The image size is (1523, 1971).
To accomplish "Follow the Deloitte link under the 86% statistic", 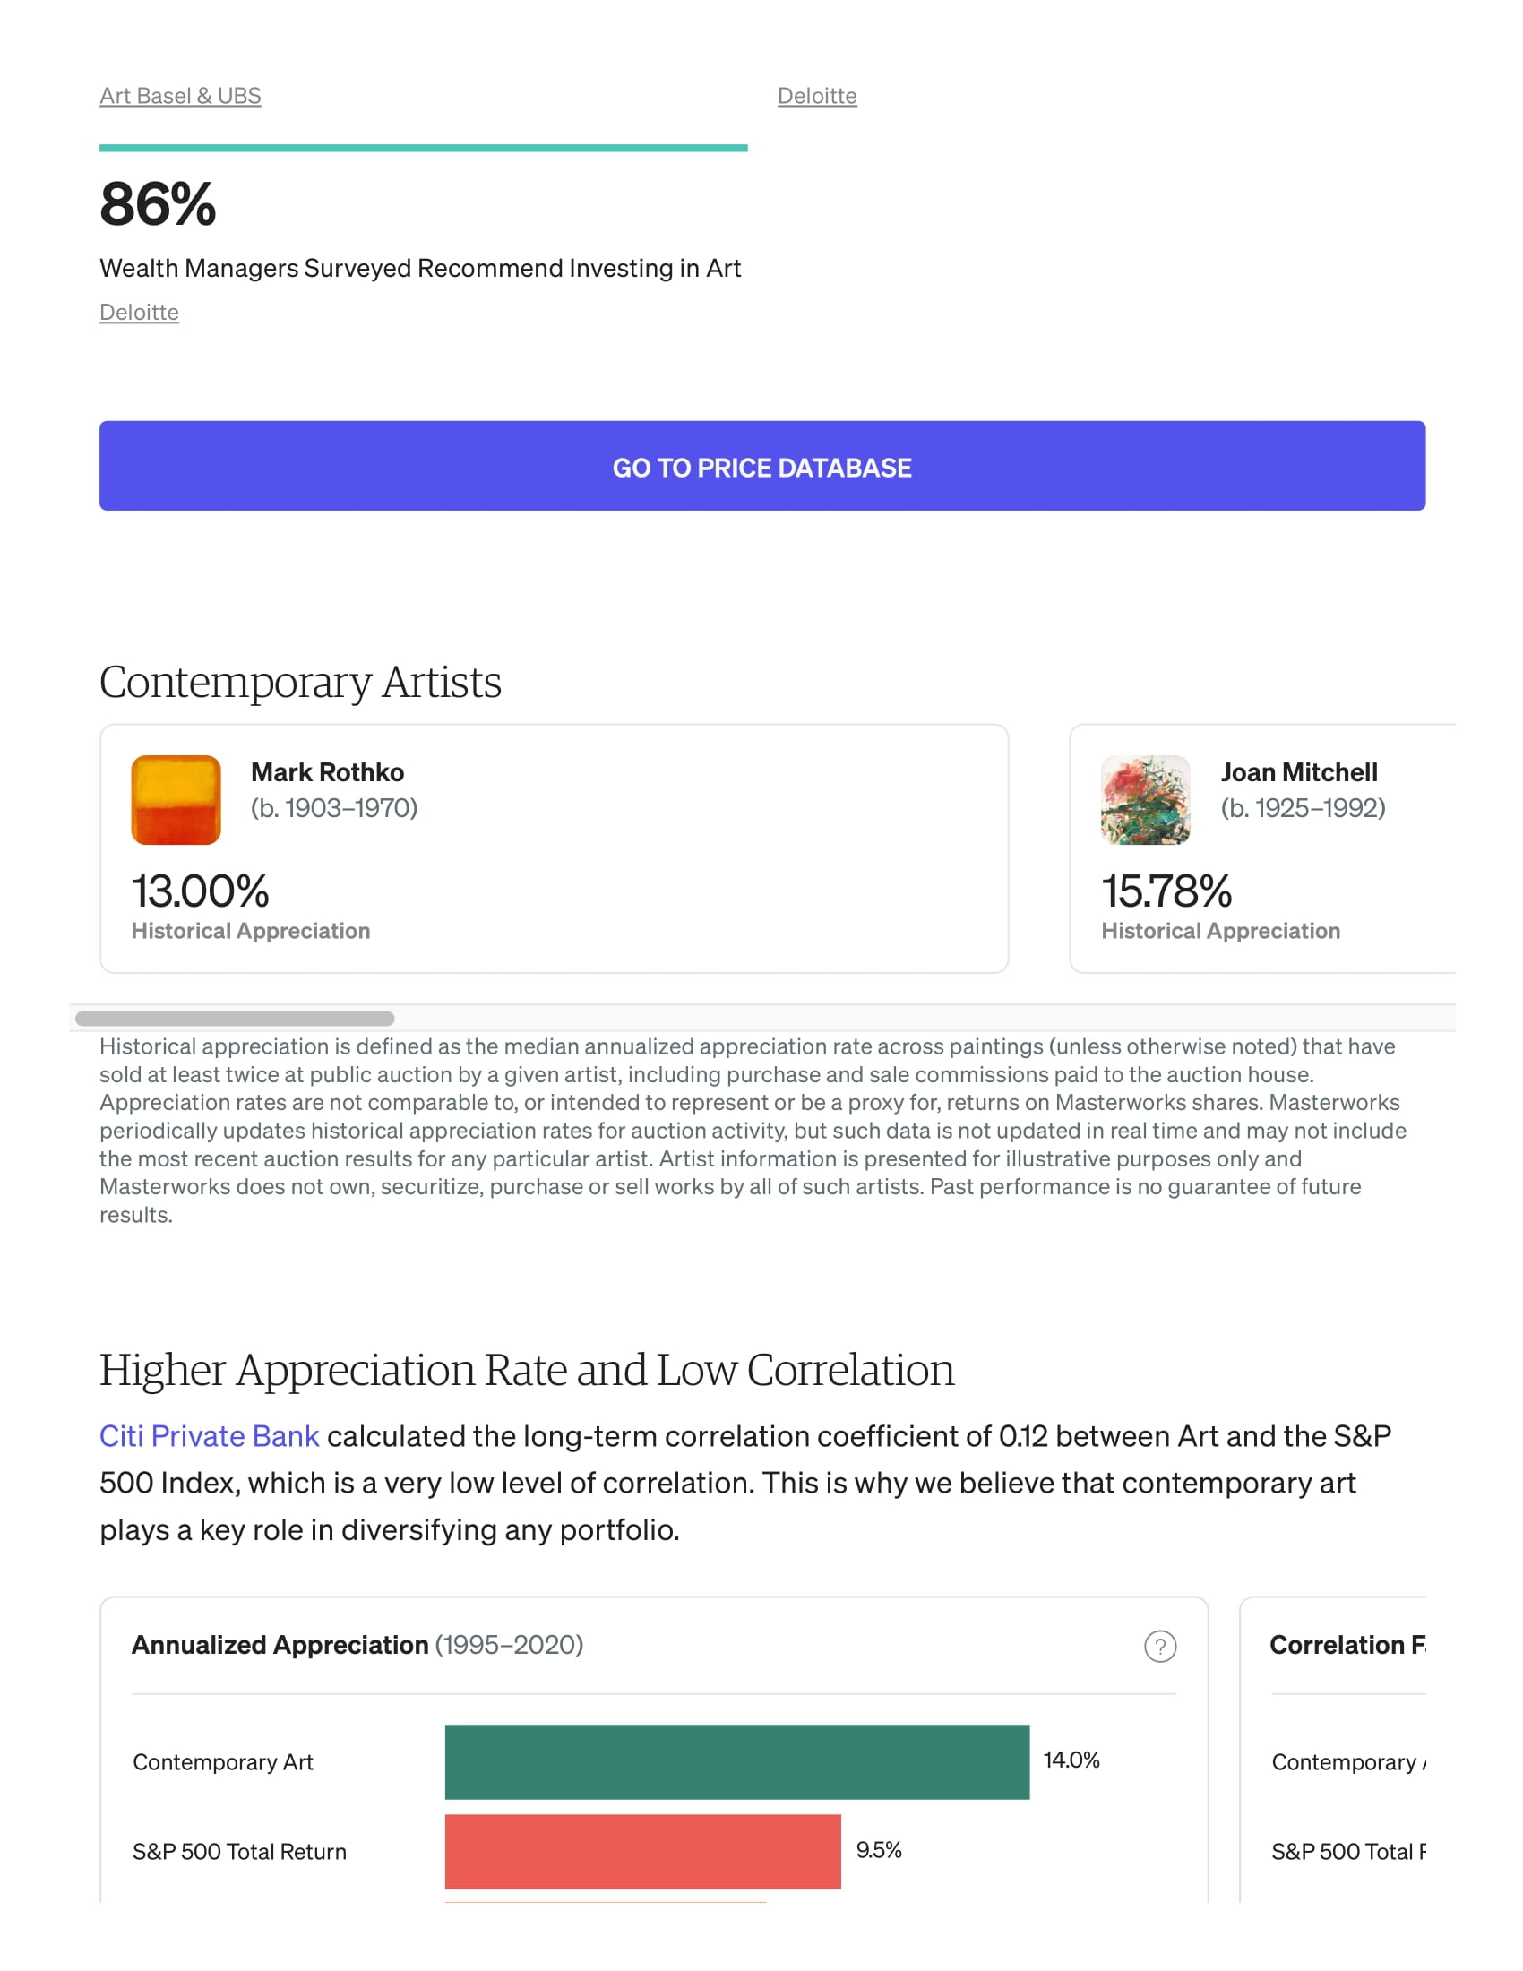I will [x=139, y=313].
